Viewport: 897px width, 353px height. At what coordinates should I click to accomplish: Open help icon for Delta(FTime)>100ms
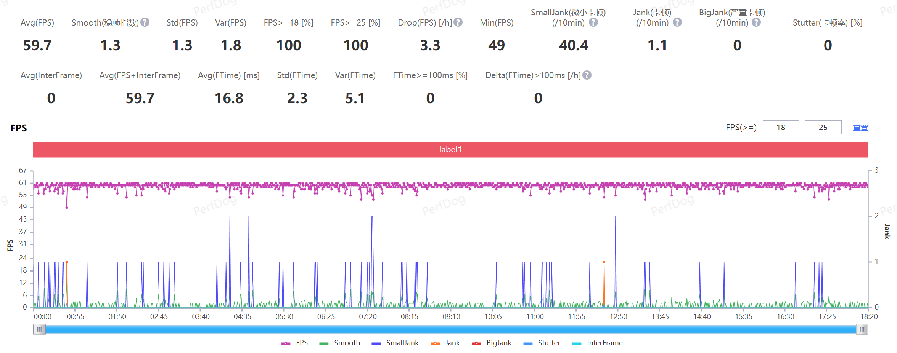[587, 75]
